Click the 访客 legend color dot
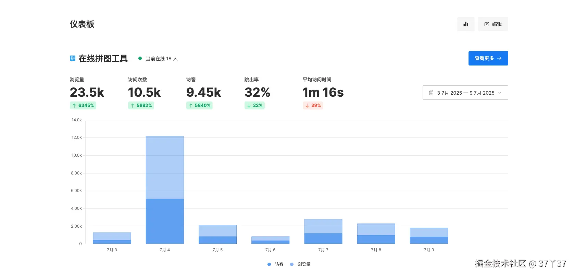The height and width of the screenshot is (276, 574). pyautogui.click(x=269, y=264)
